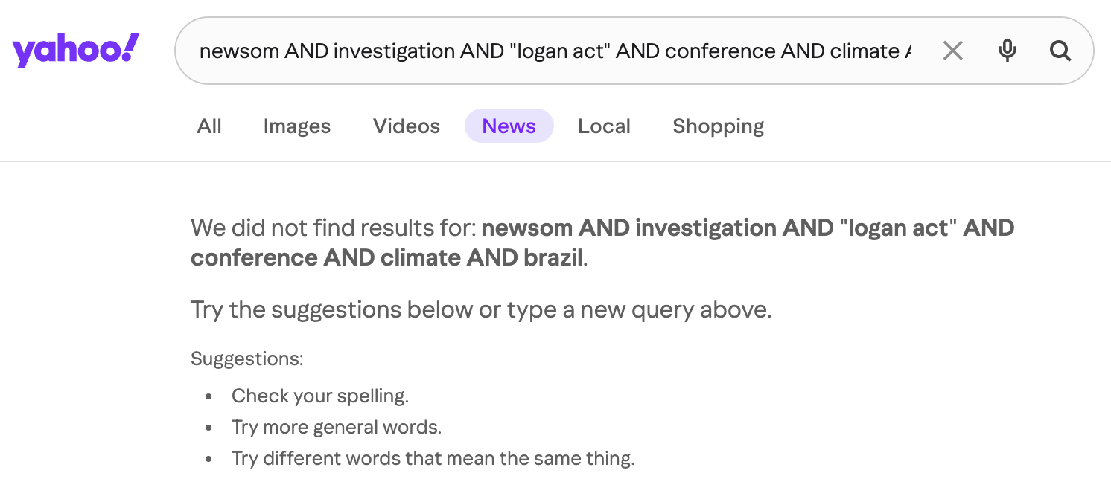Click the "We did not find results for" text
The width and height of the screenshot is (1111, 479).
point(333,228)
